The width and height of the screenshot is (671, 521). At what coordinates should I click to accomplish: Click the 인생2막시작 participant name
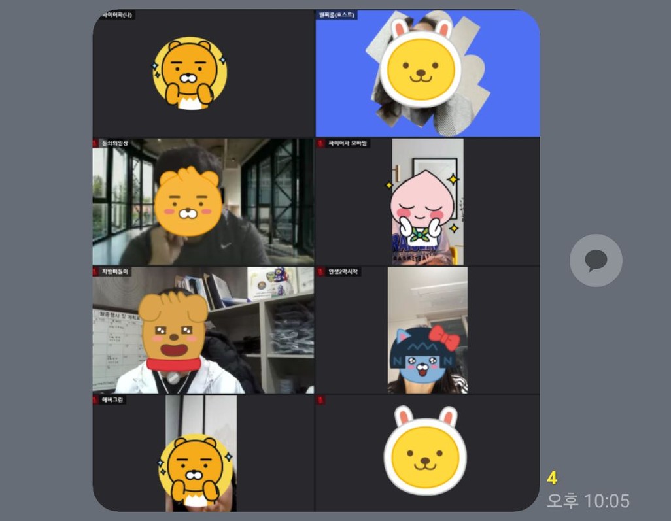tap(343, 272)
